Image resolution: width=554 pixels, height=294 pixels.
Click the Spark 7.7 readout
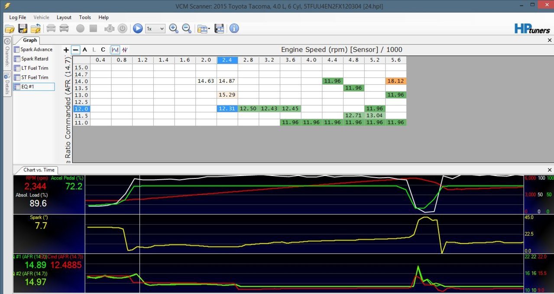point(40,226)
